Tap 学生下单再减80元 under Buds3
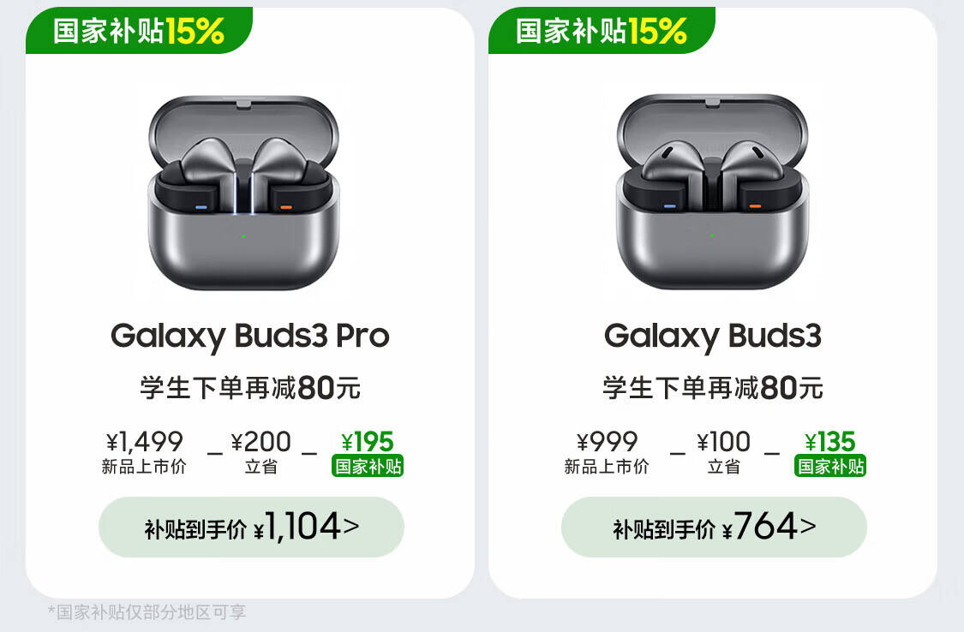The height and width of the screenshot is (632, 964). 713,388
